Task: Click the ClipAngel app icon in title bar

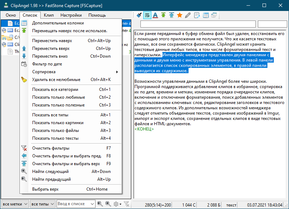Action: [x=6, y=5]
